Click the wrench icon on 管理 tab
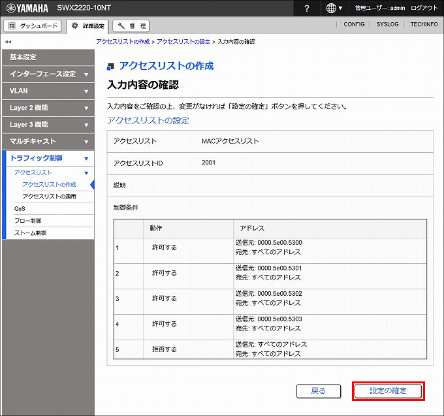 coord(121,26)
